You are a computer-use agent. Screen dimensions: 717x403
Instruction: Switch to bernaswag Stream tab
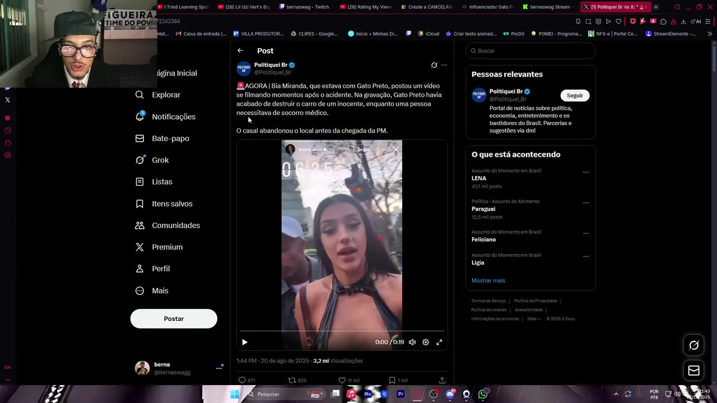click(x=547, y=7)
